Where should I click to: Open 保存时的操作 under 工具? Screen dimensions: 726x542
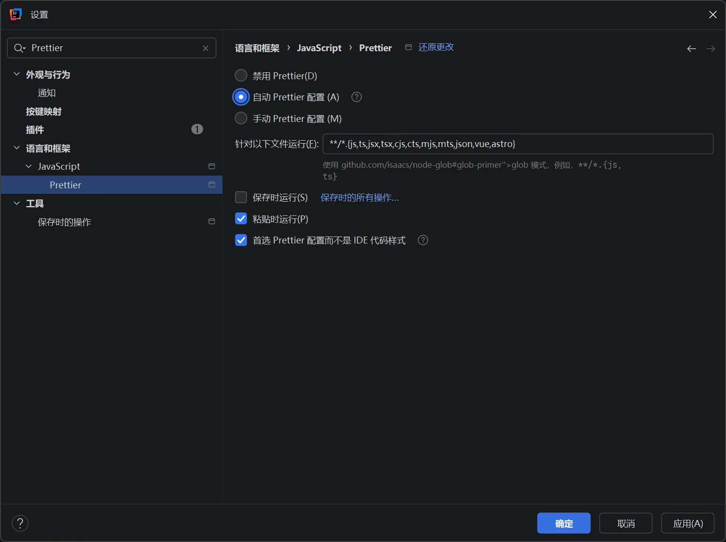coord(64,222)
